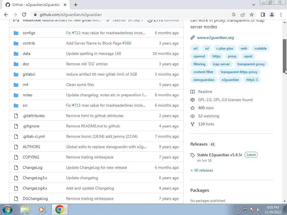The image size is (287, 215).
Task: Click the 'c-plus-plus' topic tag
Action: pyautogui.click(x=224, y=48)
